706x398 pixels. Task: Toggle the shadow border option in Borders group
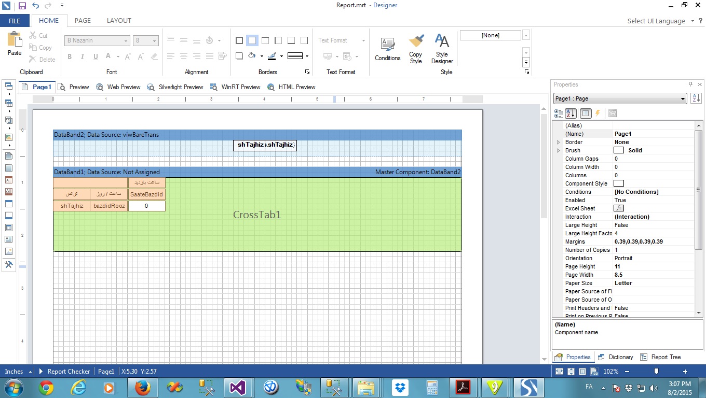239,55
